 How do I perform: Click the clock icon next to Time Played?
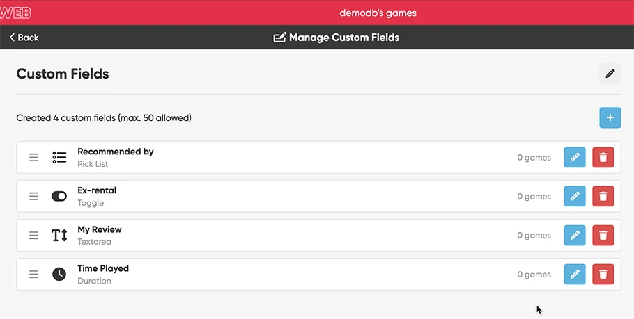click(59, 275)
